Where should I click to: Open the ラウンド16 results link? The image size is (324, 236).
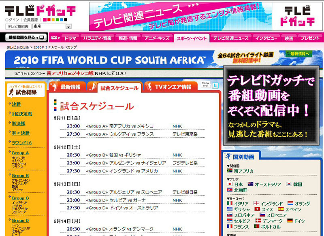pos(22,142)
